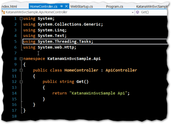Screen dimensions: 171x124
Task: Click 'System.Text' on line 4
Action: (51, 36)
